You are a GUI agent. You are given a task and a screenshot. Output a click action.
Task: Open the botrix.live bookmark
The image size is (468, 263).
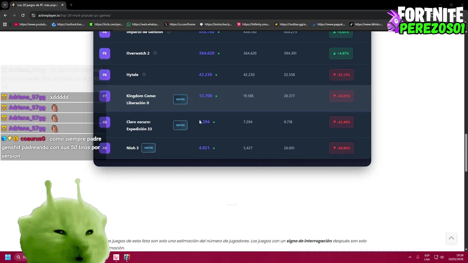(x=216, y=24)
